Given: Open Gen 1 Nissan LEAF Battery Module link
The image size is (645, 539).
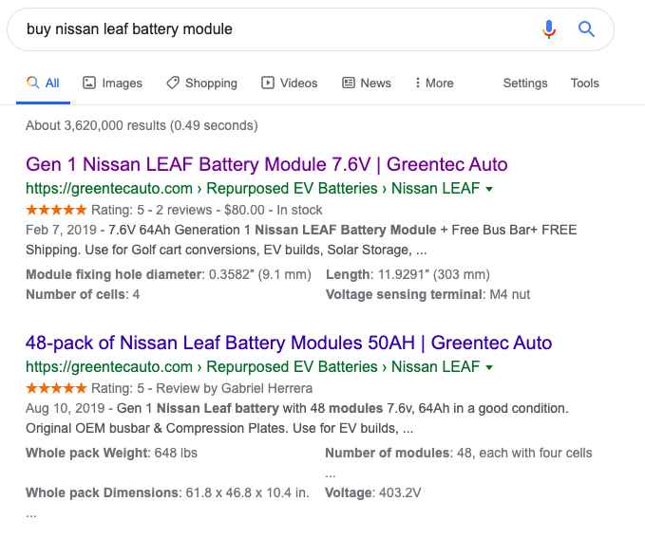Looking at the screenshot, I should (x=267, y=165).
